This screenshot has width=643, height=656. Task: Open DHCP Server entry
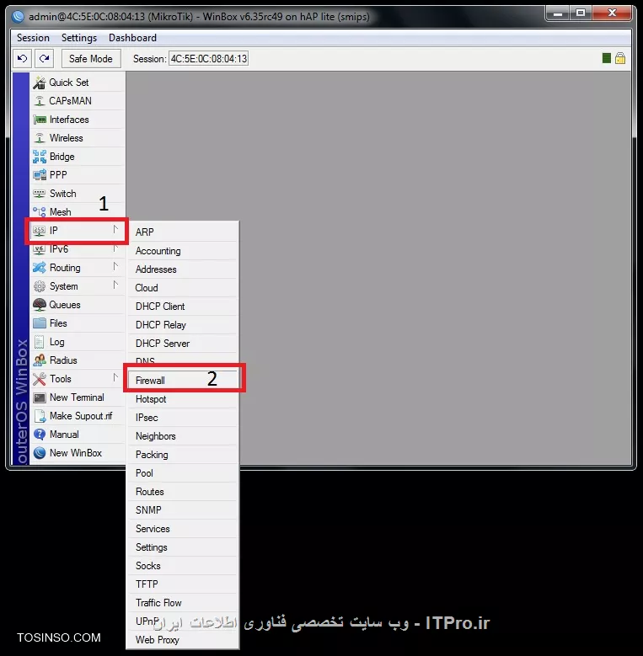(183, 343)
